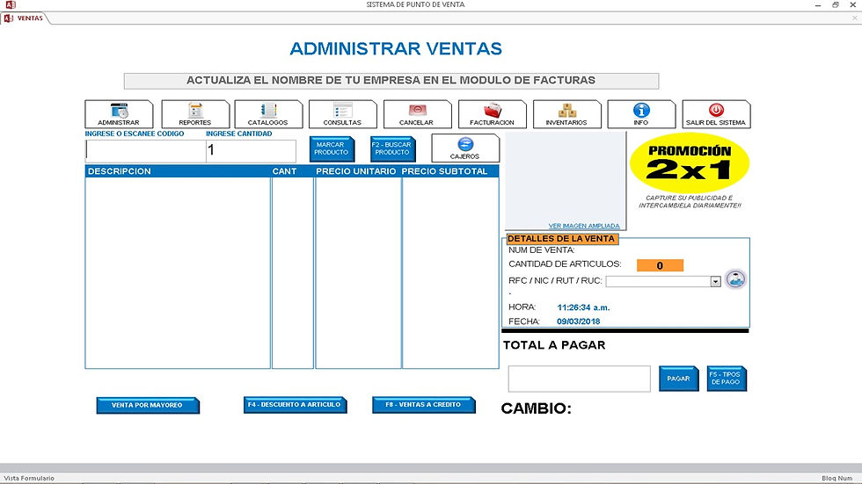Viewport: 862px width, 484px height.
Task: Click the DETALLES DE LA VENTA label
Action: pyautogui.click(x=561, y=239)
